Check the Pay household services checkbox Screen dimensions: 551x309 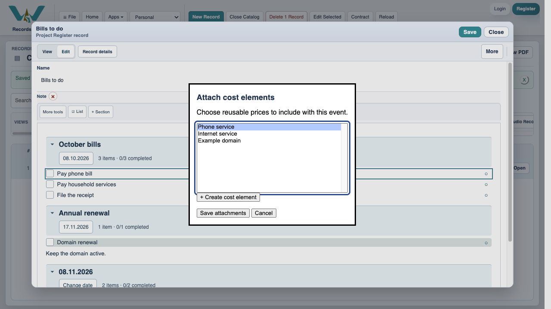50,184
